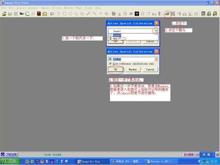Toggle List reference calibrations only checkbox
The height and width of the screenshot is (165, 220).
click(110, 63)
